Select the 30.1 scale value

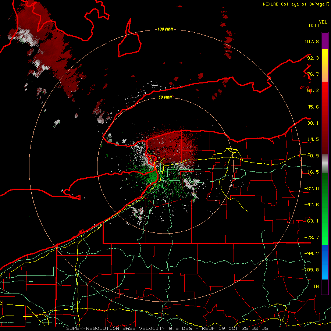(x=313, y=123)
